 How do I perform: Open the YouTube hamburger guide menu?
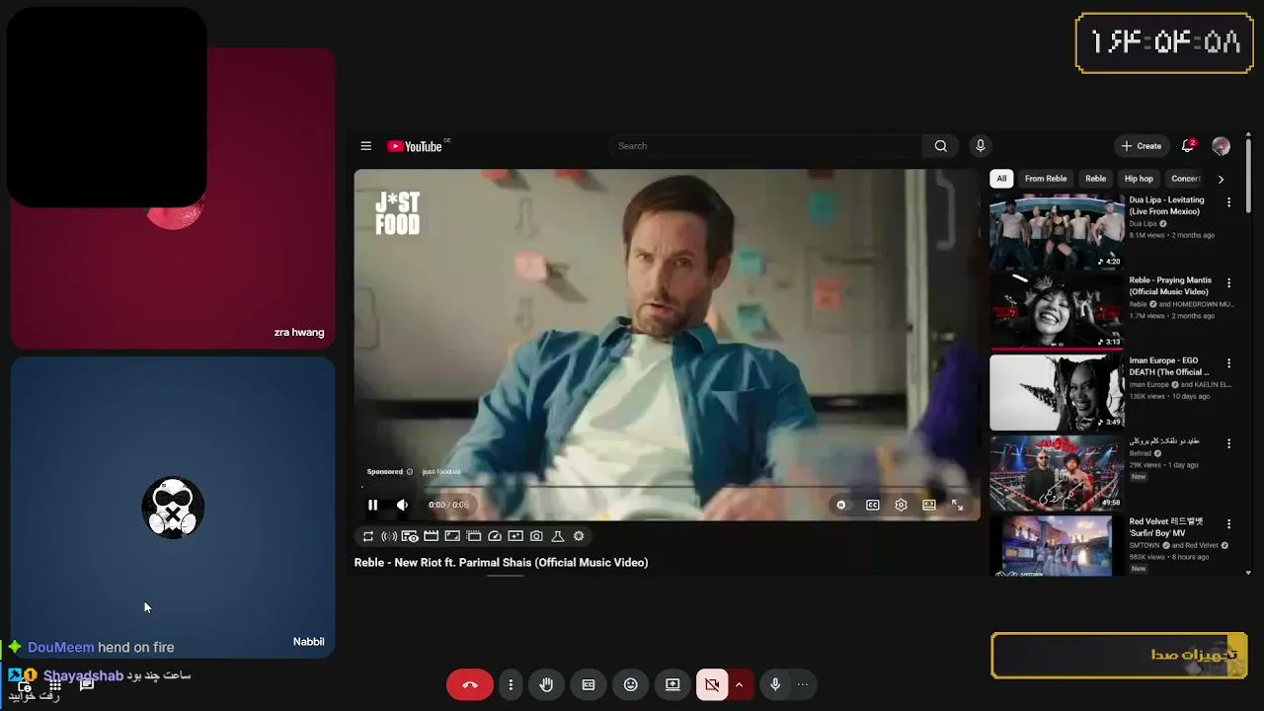point(365,146)
